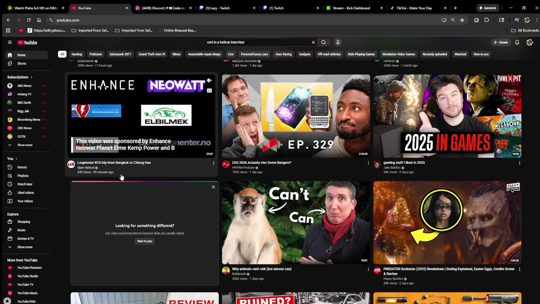Clear the search box text

313,42
